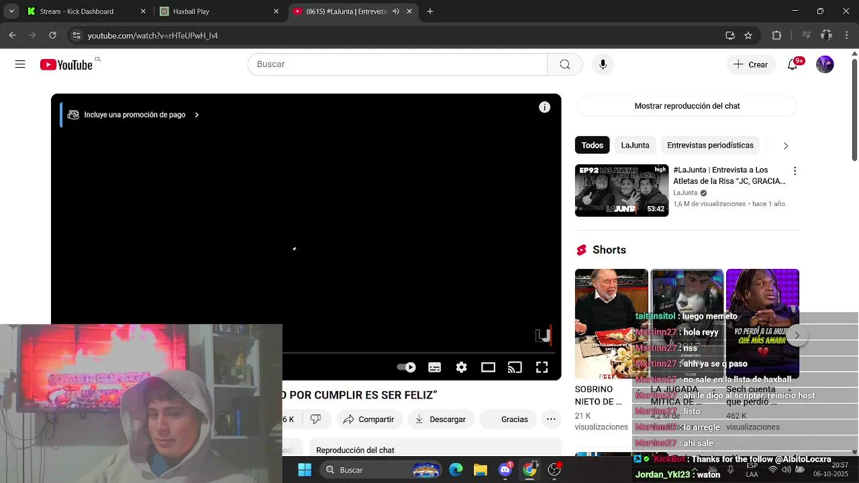The height and width of the screenshot is (483, 859).
Task: Close the LaJunta YouTube tab
Action: [409, 11]
